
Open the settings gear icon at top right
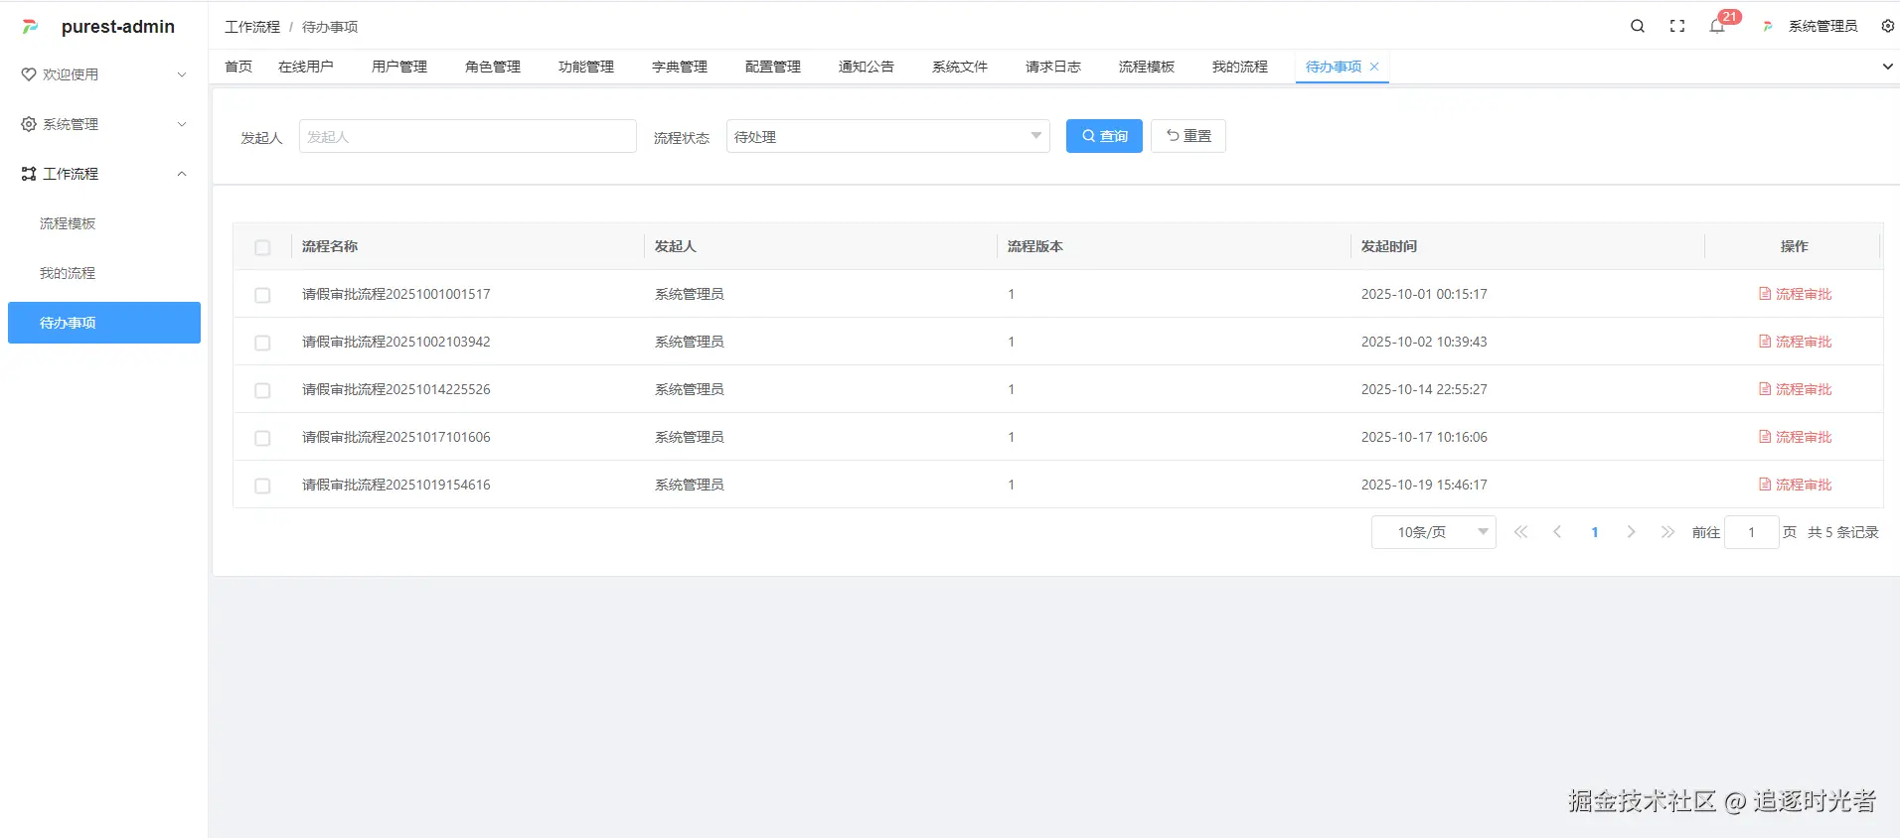click(1887, 27)
